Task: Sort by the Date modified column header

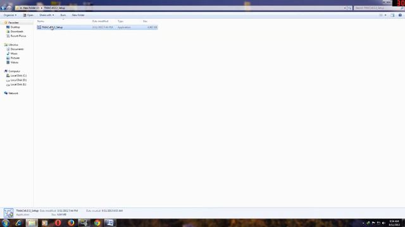Action: click(100, 21)
